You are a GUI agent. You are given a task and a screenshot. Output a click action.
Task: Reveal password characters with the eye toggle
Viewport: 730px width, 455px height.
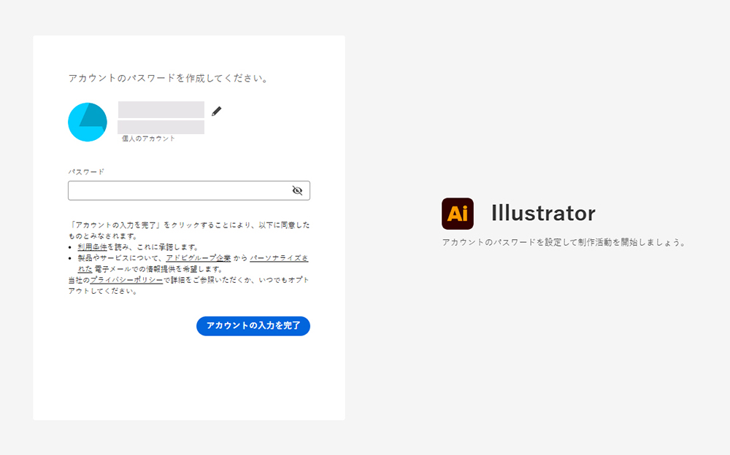(298, 190)
